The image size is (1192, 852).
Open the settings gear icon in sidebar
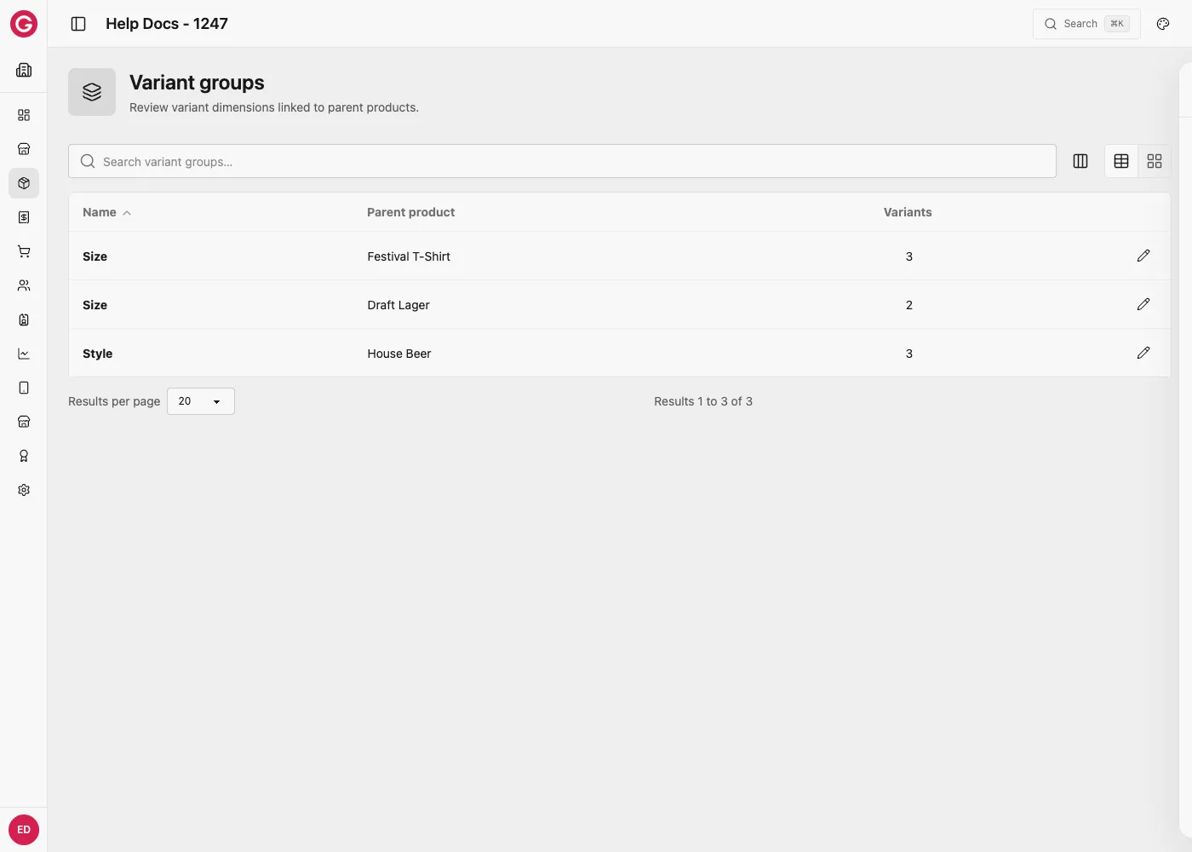click(x=24, y=490)
